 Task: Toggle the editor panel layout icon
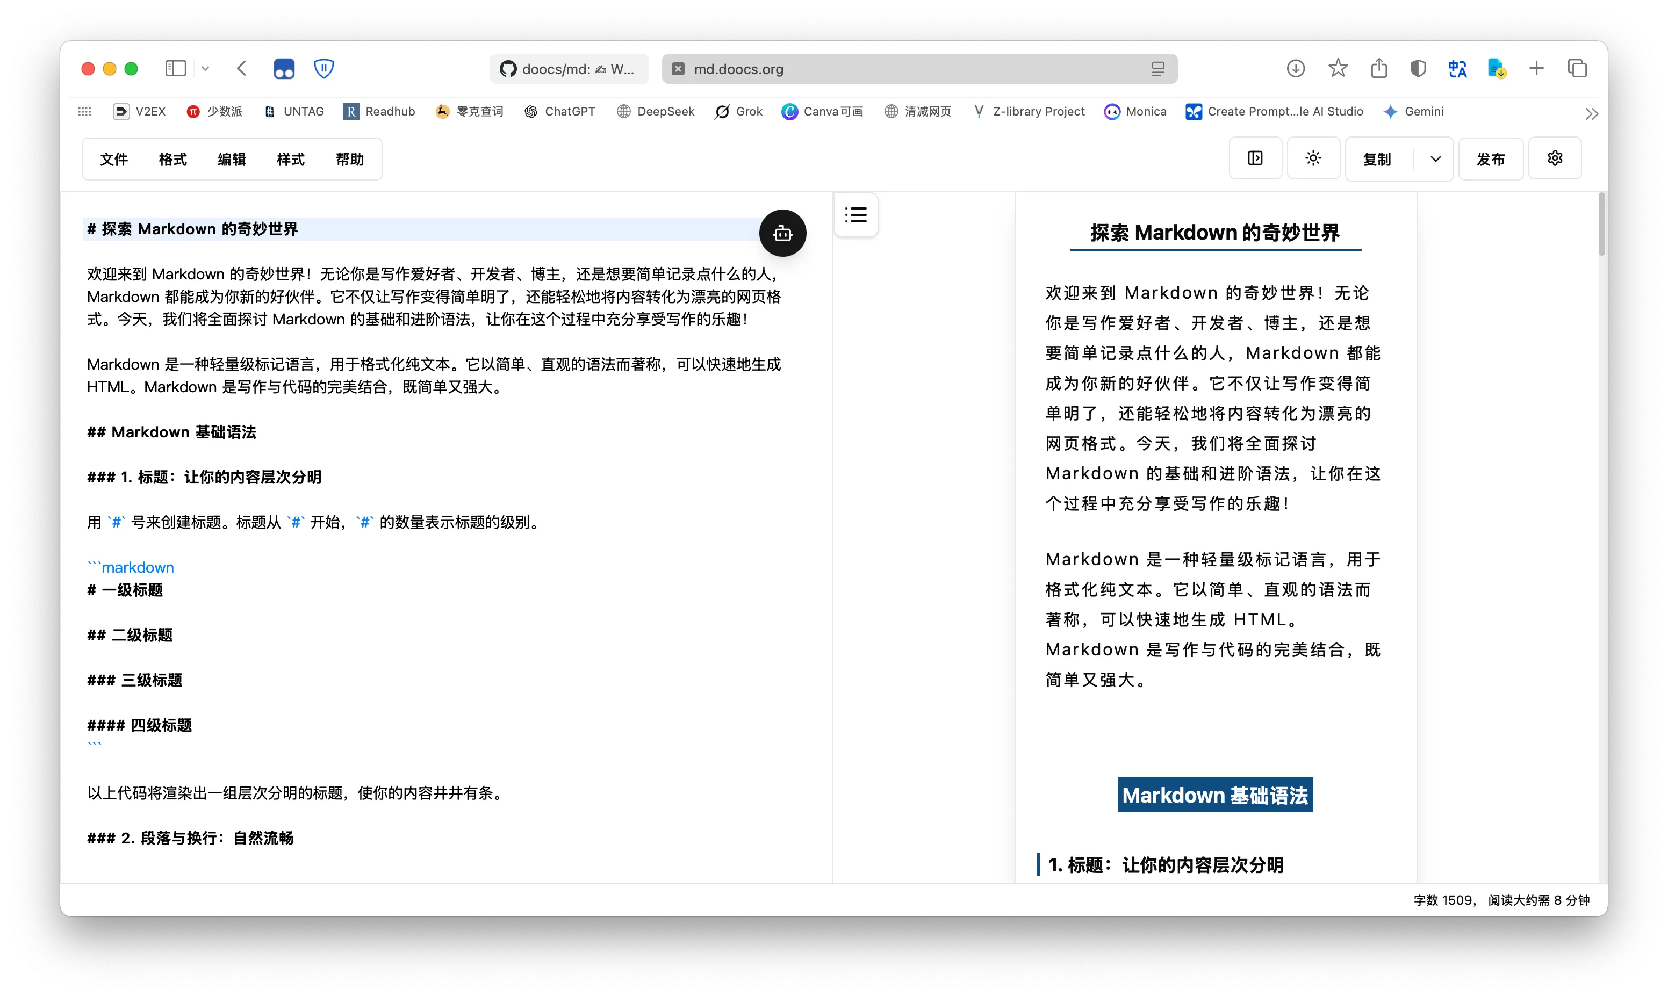click(x=1255, y=158)
